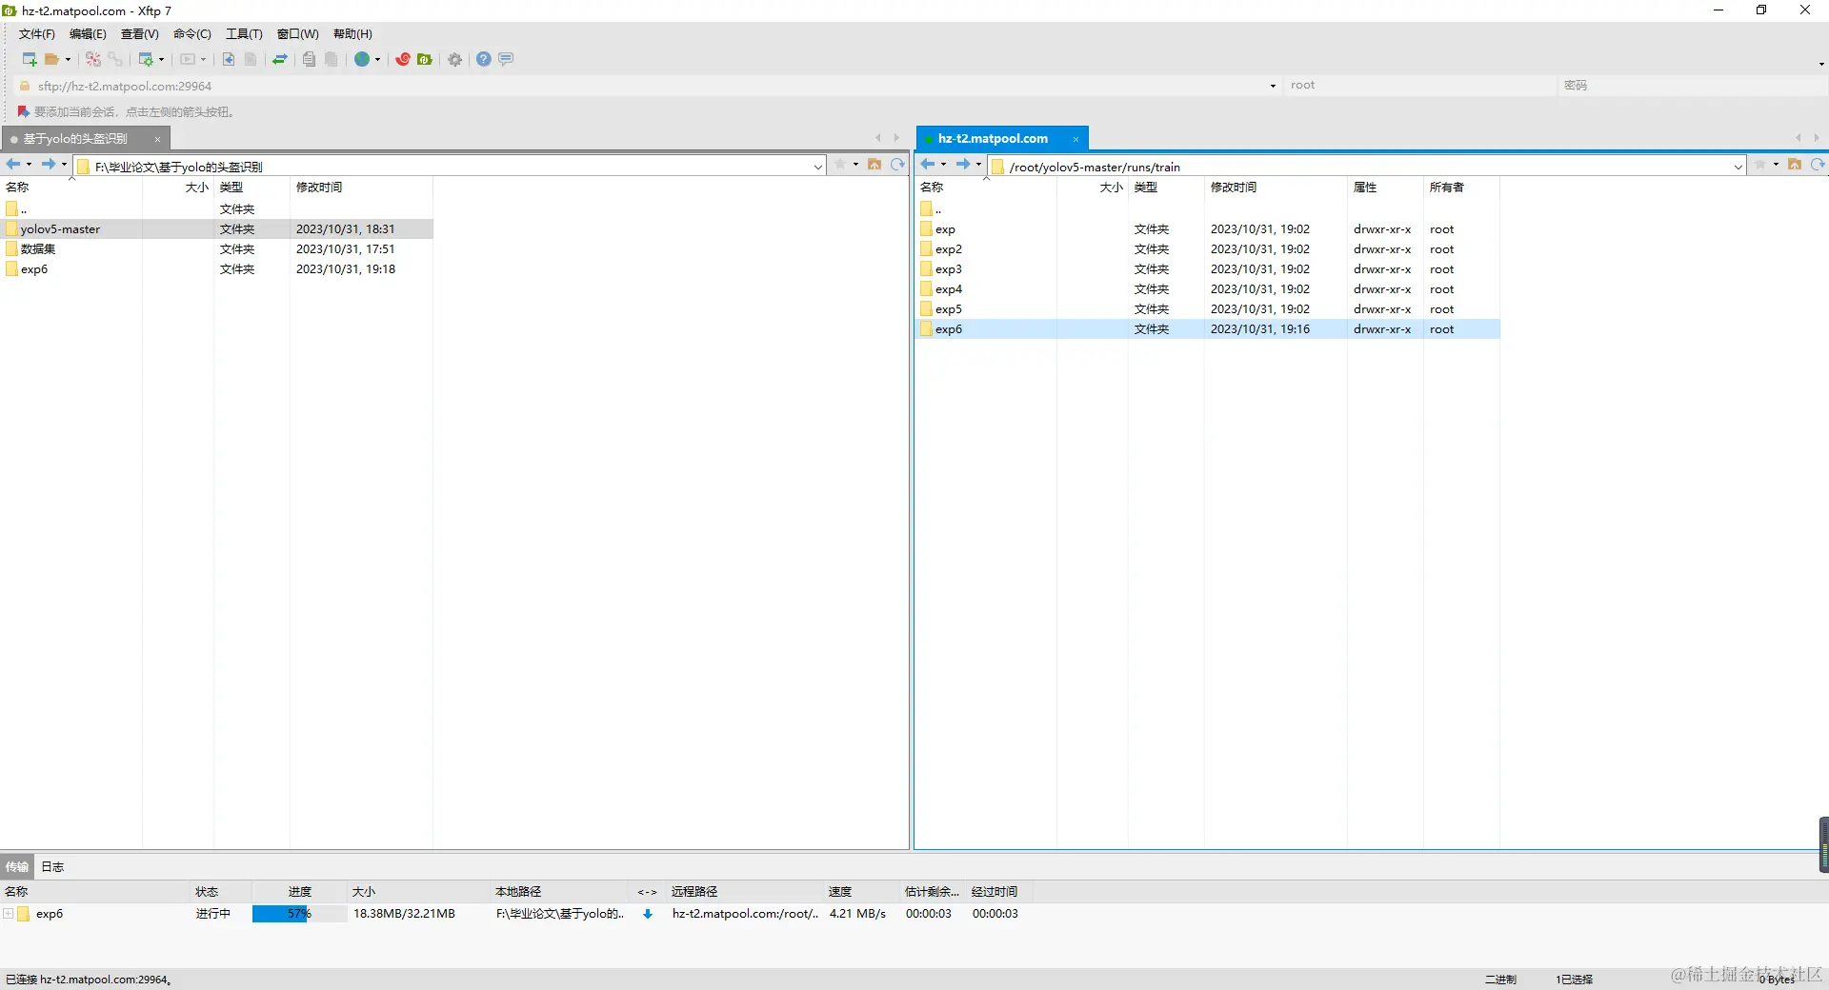Go back in the local pane
Viewport: 1829px width, 990px height.
pyautogui.click(x=13, y=165)
